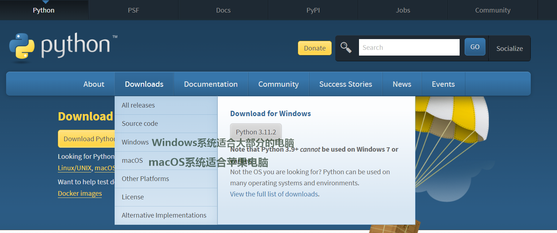Select License in the Downloads menu
Image resolution: width=557 pixels, height=233 pixels.
[x=166, y=197]
